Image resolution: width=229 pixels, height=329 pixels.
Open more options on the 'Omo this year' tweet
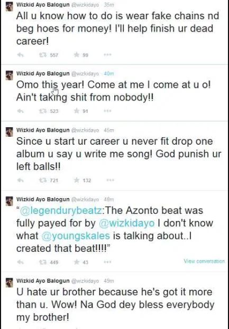[x=108, y=111]
